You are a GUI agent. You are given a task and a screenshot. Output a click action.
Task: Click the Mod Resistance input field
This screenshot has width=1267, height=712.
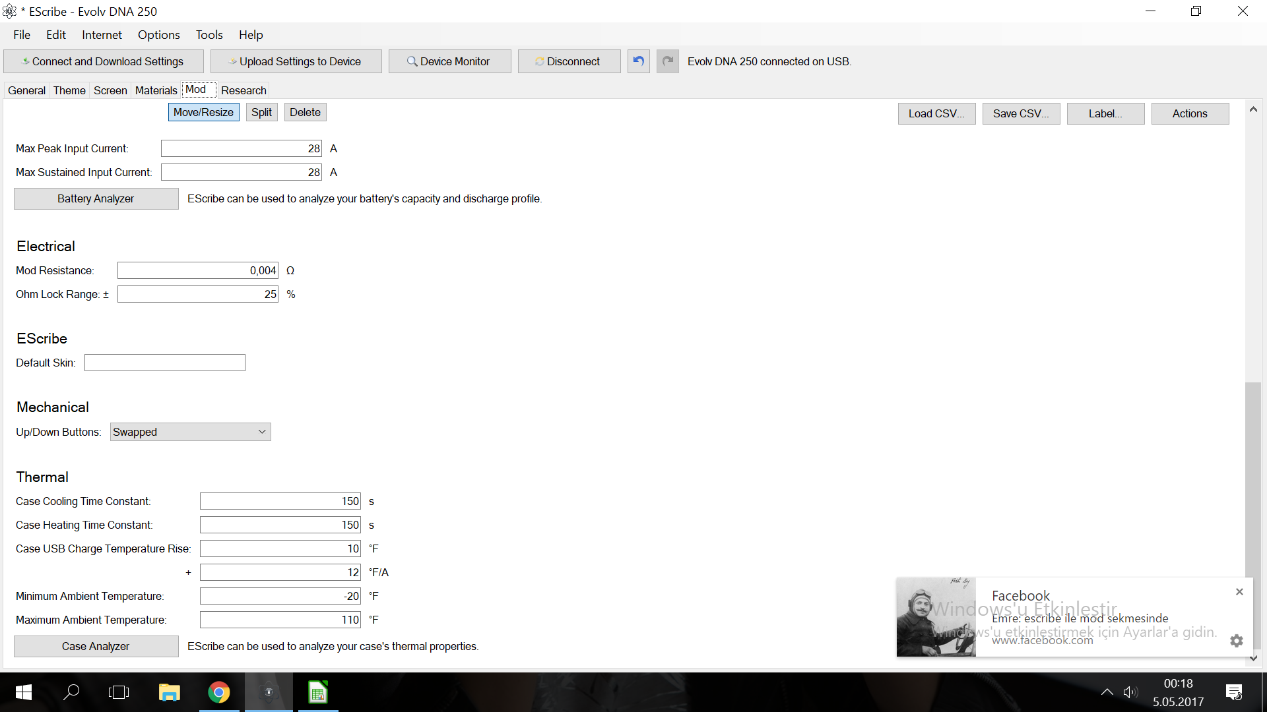tap(197, 270)
